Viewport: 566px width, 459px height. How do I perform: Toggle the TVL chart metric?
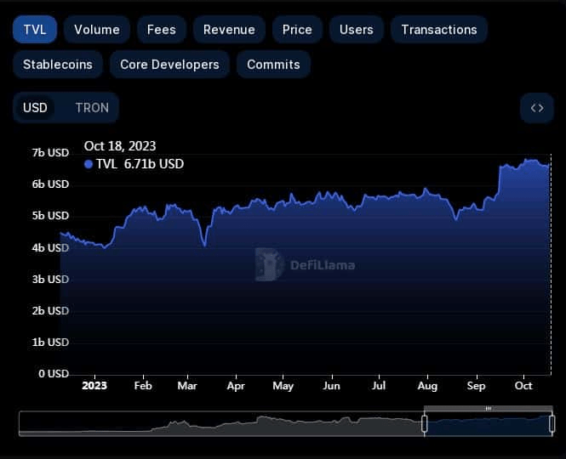pos(35,30)
